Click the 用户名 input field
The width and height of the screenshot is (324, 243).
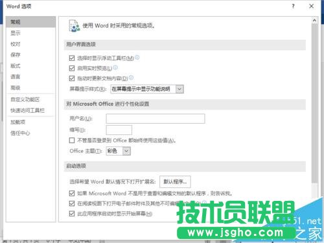click(156, 119)
